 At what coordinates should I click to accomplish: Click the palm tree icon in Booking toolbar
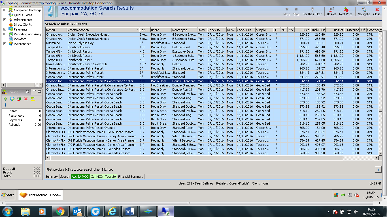pyautogui.click(x=33, y=99)
